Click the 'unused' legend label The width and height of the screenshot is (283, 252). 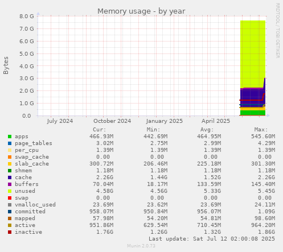tap(25, 191)
